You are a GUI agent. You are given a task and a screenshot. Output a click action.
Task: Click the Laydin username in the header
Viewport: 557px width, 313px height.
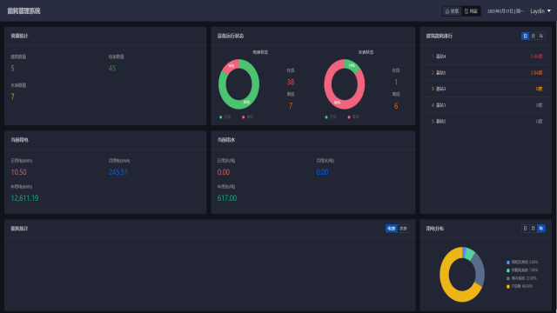click(x=538, y=11)
